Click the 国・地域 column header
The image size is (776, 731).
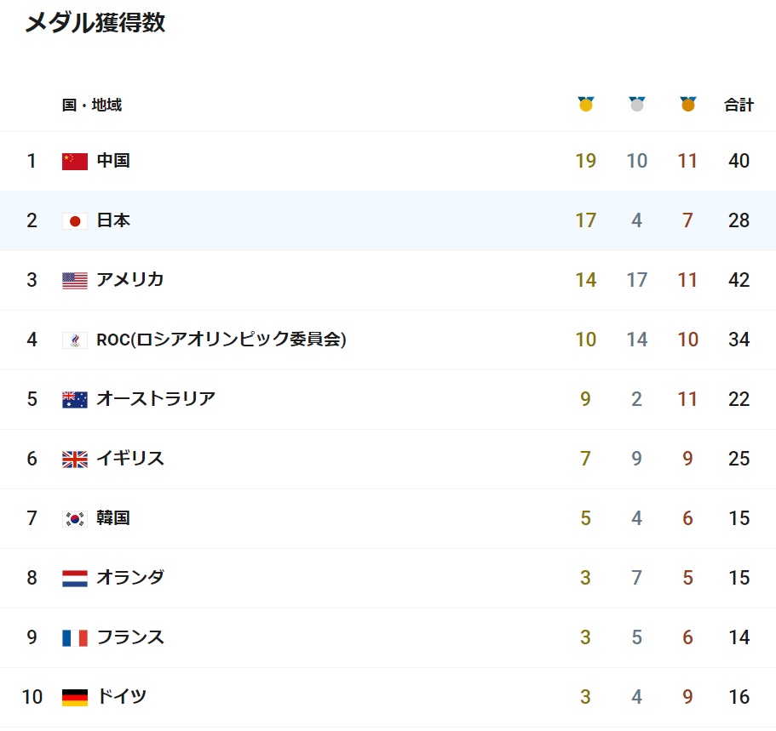pyautogui.click(x=91, y=105)
